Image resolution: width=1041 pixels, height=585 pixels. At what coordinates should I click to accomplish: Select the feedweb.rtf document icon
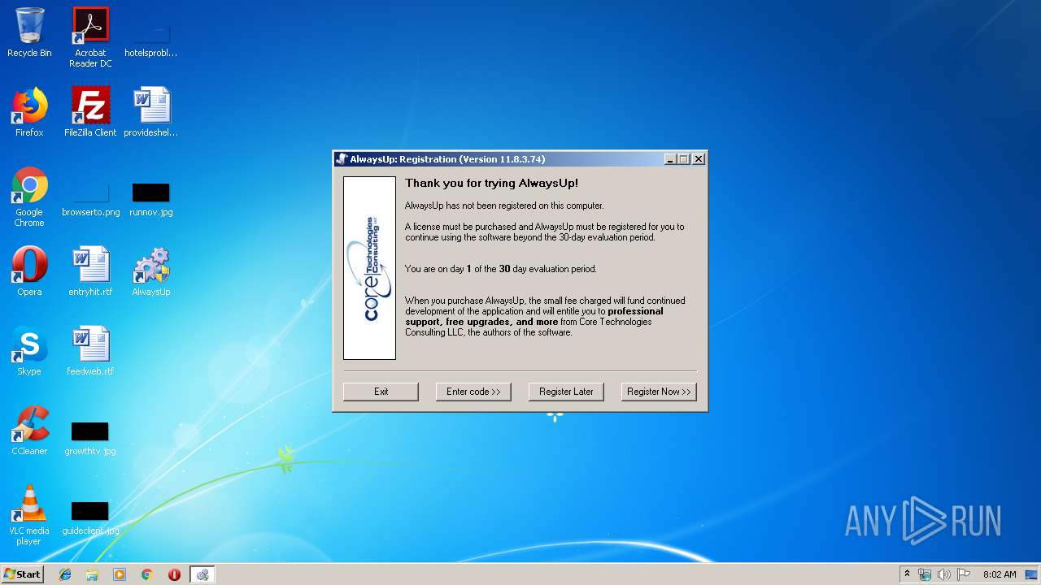[90, 351]
